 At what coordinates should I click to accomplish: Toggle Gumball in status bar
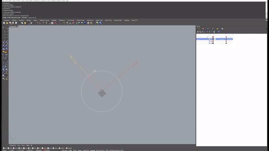(92, 150)
